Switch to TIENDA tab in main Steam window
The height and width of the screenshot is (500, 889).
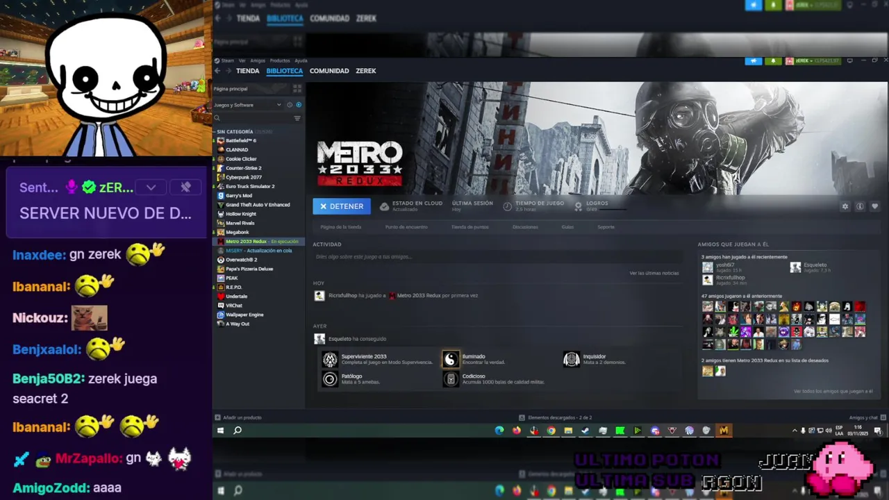click(x=248, y=71)
